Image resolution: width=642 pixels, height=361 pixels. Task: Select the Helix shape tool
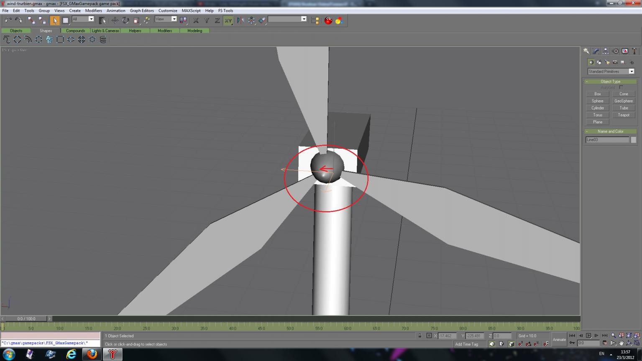point(103,40)
